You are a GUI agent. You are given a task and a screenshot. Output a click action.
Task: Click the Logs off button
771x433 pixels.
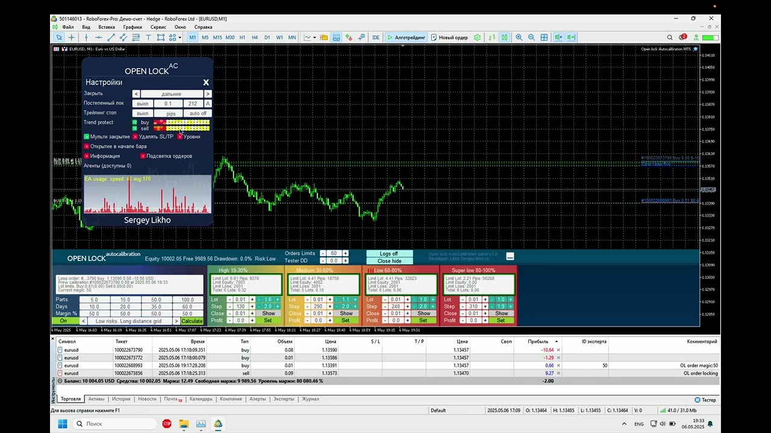(389, 254)
